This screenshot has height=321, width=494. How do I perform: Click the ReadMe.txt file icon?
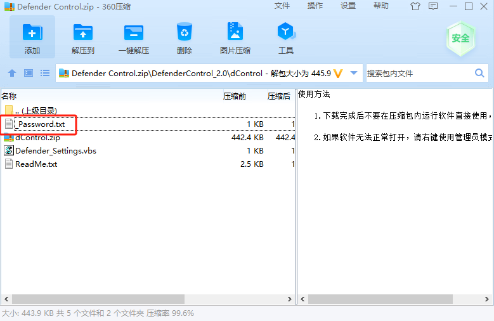click(x=9, y=164)
